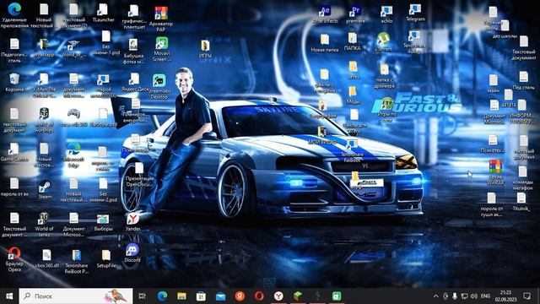Launch Movavi Screen recorder shortcut
540x304 pixels.
[161, 49]
